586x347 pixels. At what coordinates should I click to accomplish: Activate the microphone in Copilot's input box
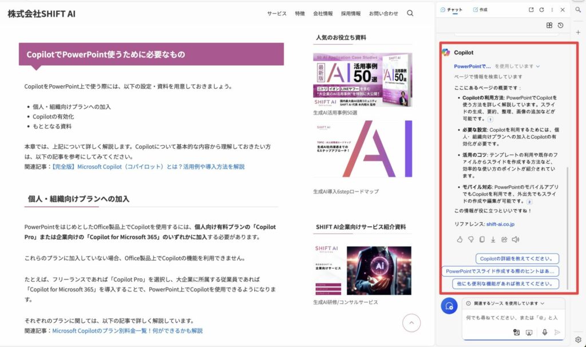click(544, 332)
